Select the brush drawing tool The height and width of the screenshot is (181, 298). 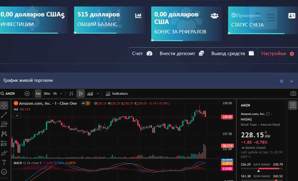tap(4, 153)
